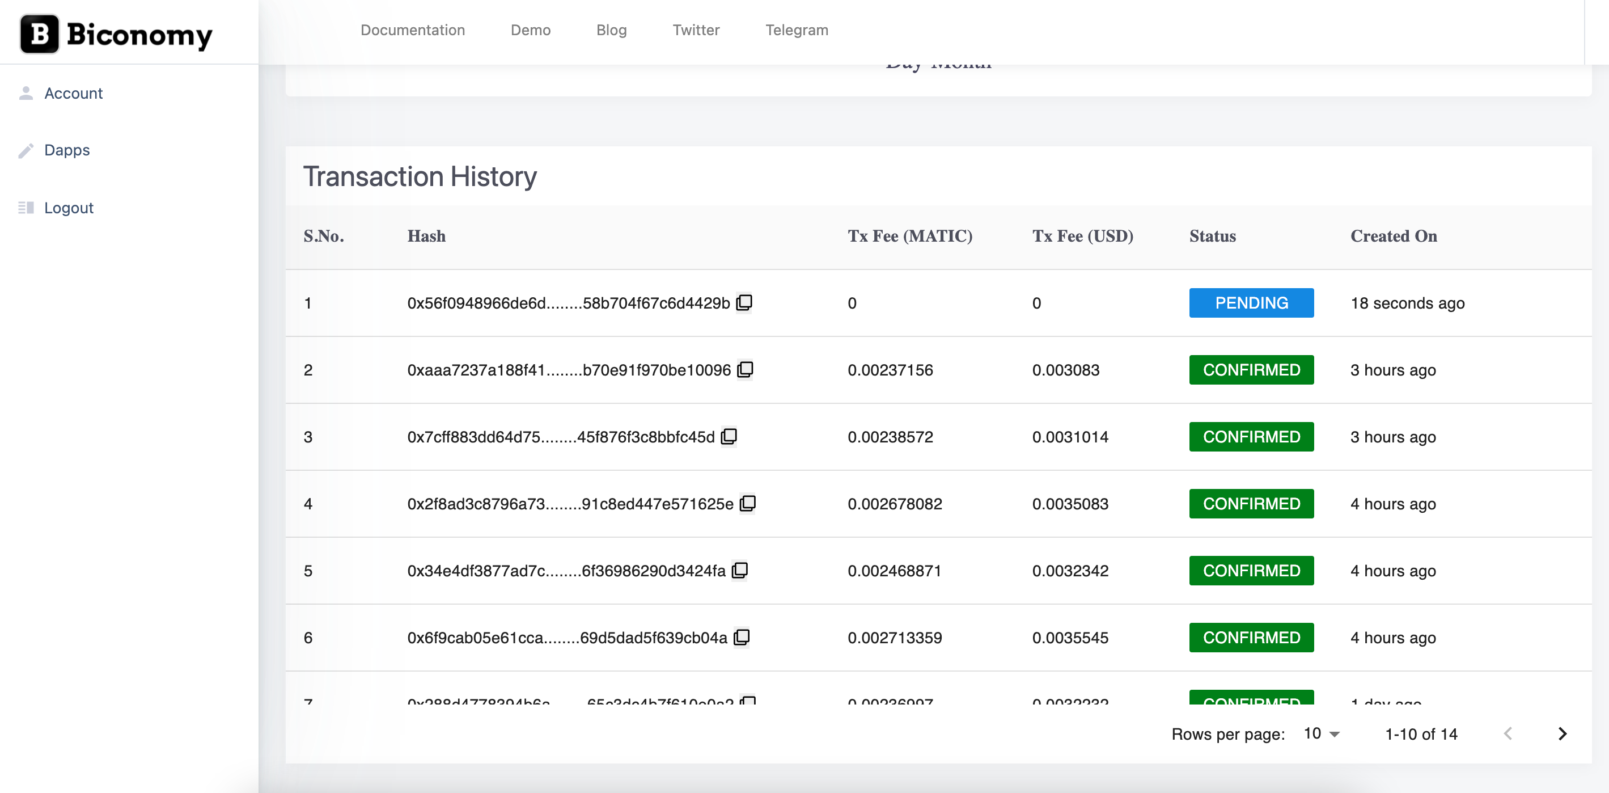
Task: Click CONFIRMED badge in row 4
Action: point(1251,503)
